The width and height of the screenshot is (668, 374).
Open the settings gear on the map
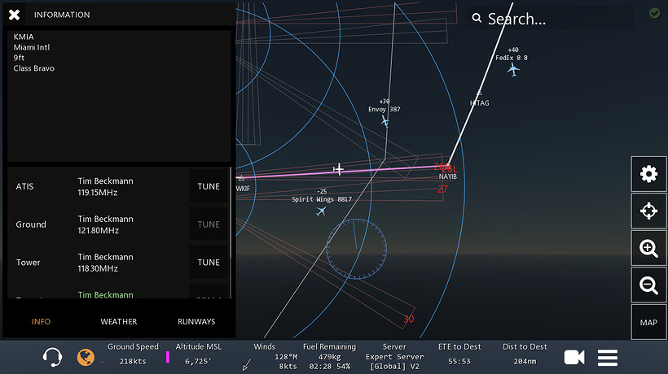(x=648, y=174)
